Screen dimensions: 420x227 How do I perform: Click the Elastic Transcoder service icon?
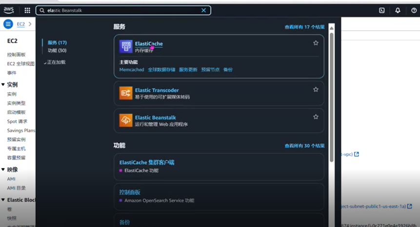pyautogui.click(x=126, y=93)
